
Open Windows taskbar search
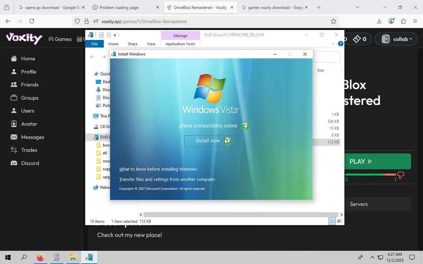point(24,257)
